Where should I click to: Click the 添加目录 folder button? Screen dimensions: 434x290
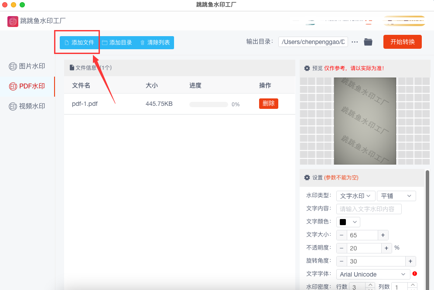pyautogui.click(x=117, y=43)
